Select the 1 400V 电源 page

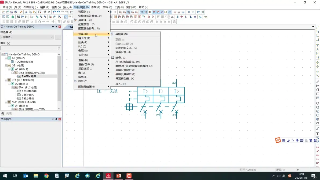pyautogui.click(x=29, y=76)
